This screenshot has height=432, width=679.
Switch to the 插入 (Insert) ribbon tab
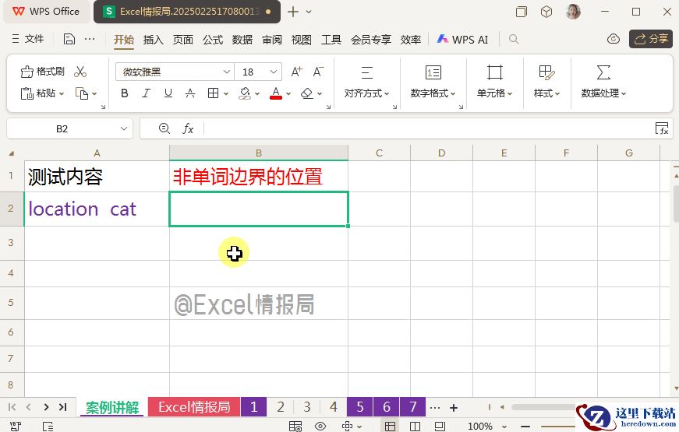pos(154,40)
